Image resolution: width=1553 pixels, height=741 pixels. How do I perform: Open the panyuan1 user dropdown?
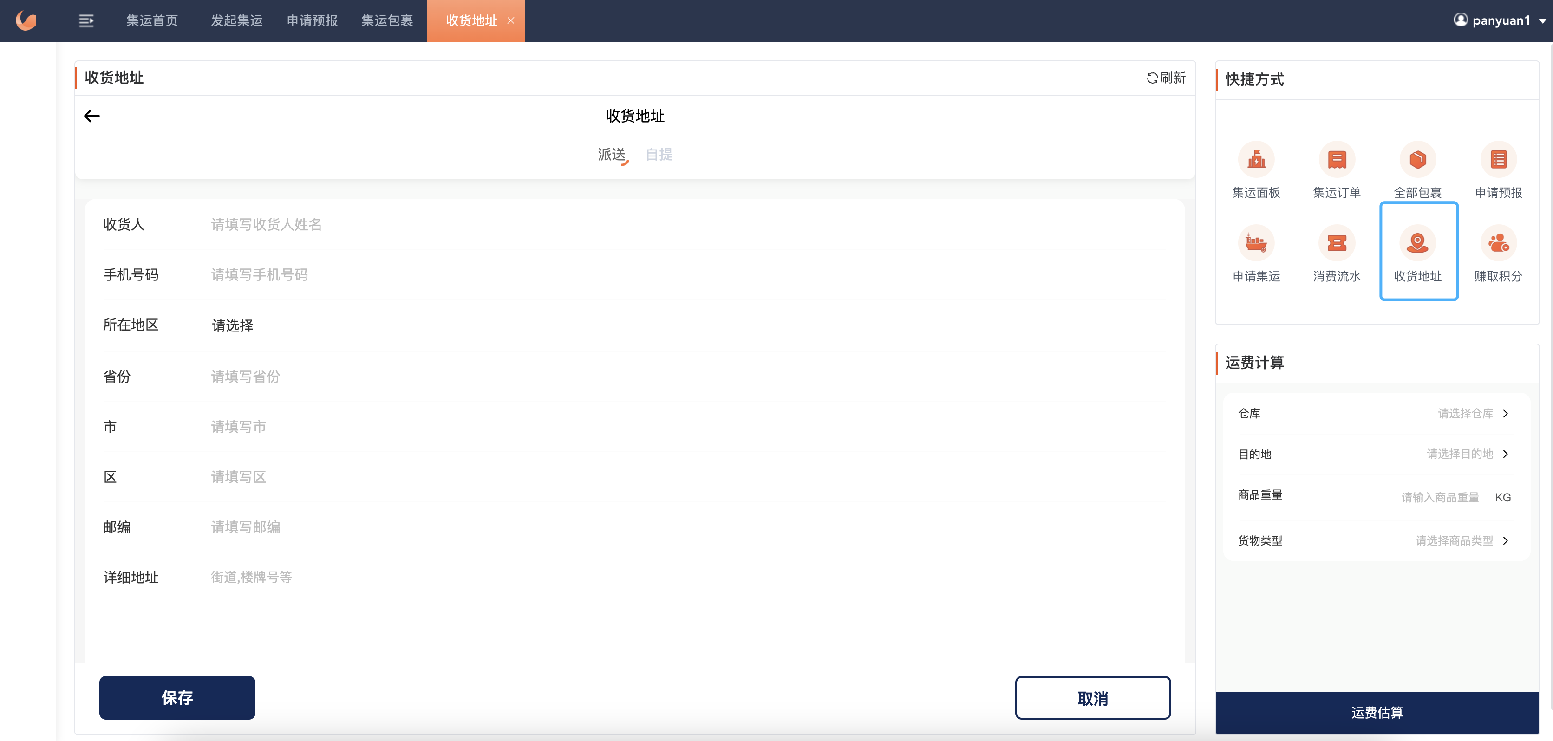tap(1500, 20)
